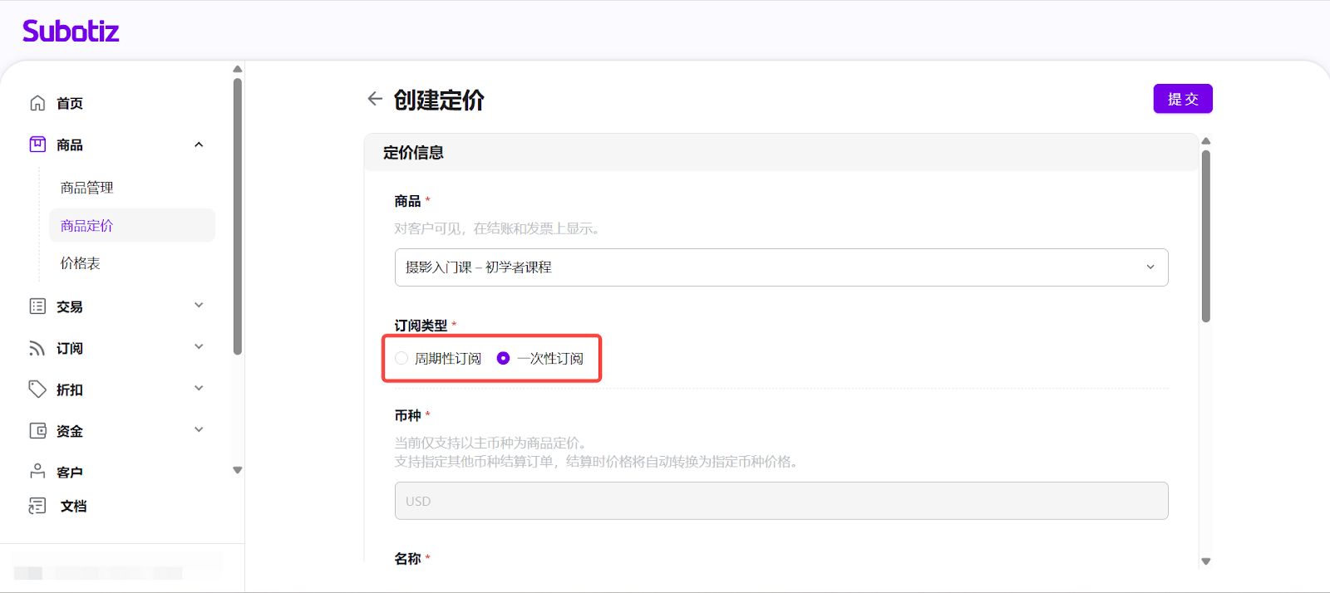Click the funds wallet icon
This screenshot has width=1330, height=593.
[x=37, y=431]
